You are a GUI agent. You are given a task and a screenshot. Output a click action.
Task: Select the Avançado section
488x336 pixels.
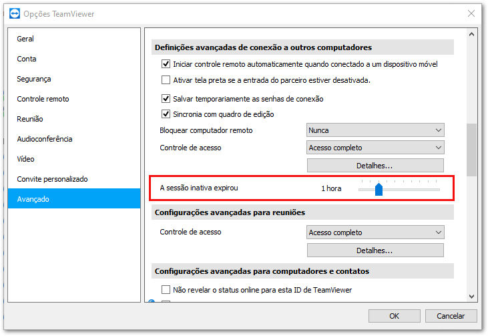click(x=74, y=198)
